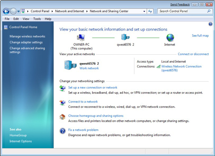
Task: Click the Internet globe icon
Action: point(170,38)
